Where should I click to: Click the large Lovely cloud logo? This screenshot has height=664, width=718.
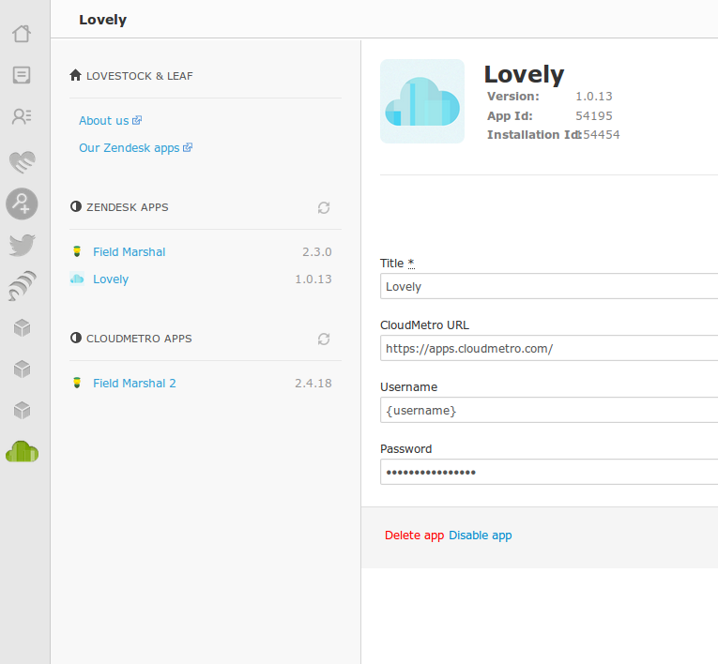(x=422, y=101)
